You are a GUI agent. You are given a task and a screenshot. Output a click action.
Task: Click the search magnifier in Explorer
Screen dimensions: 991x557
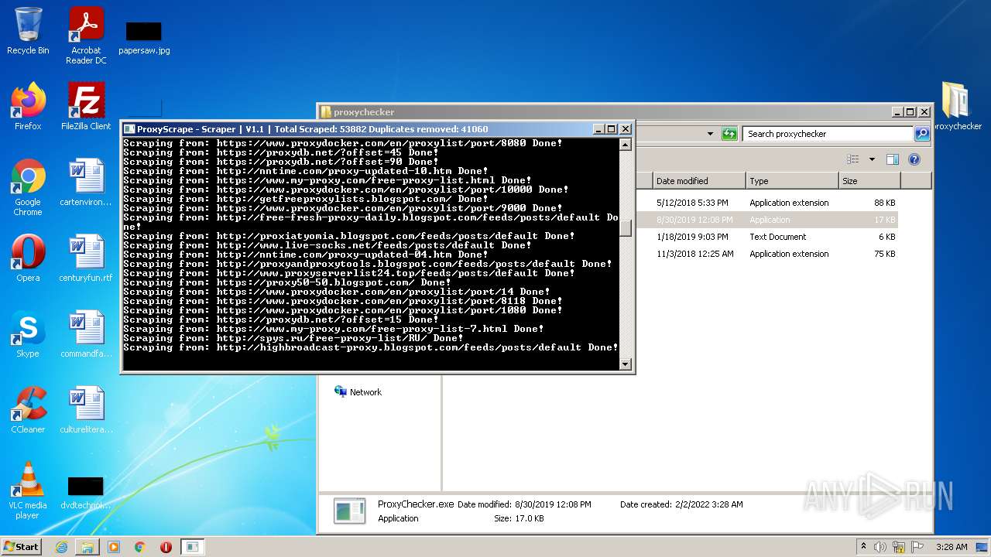[921, 134]
